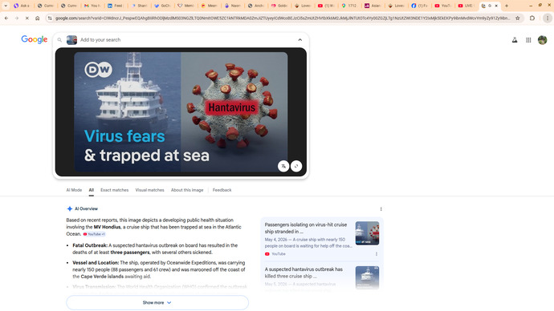Open 'A suspected hantavirus outbreak' result

303,273
